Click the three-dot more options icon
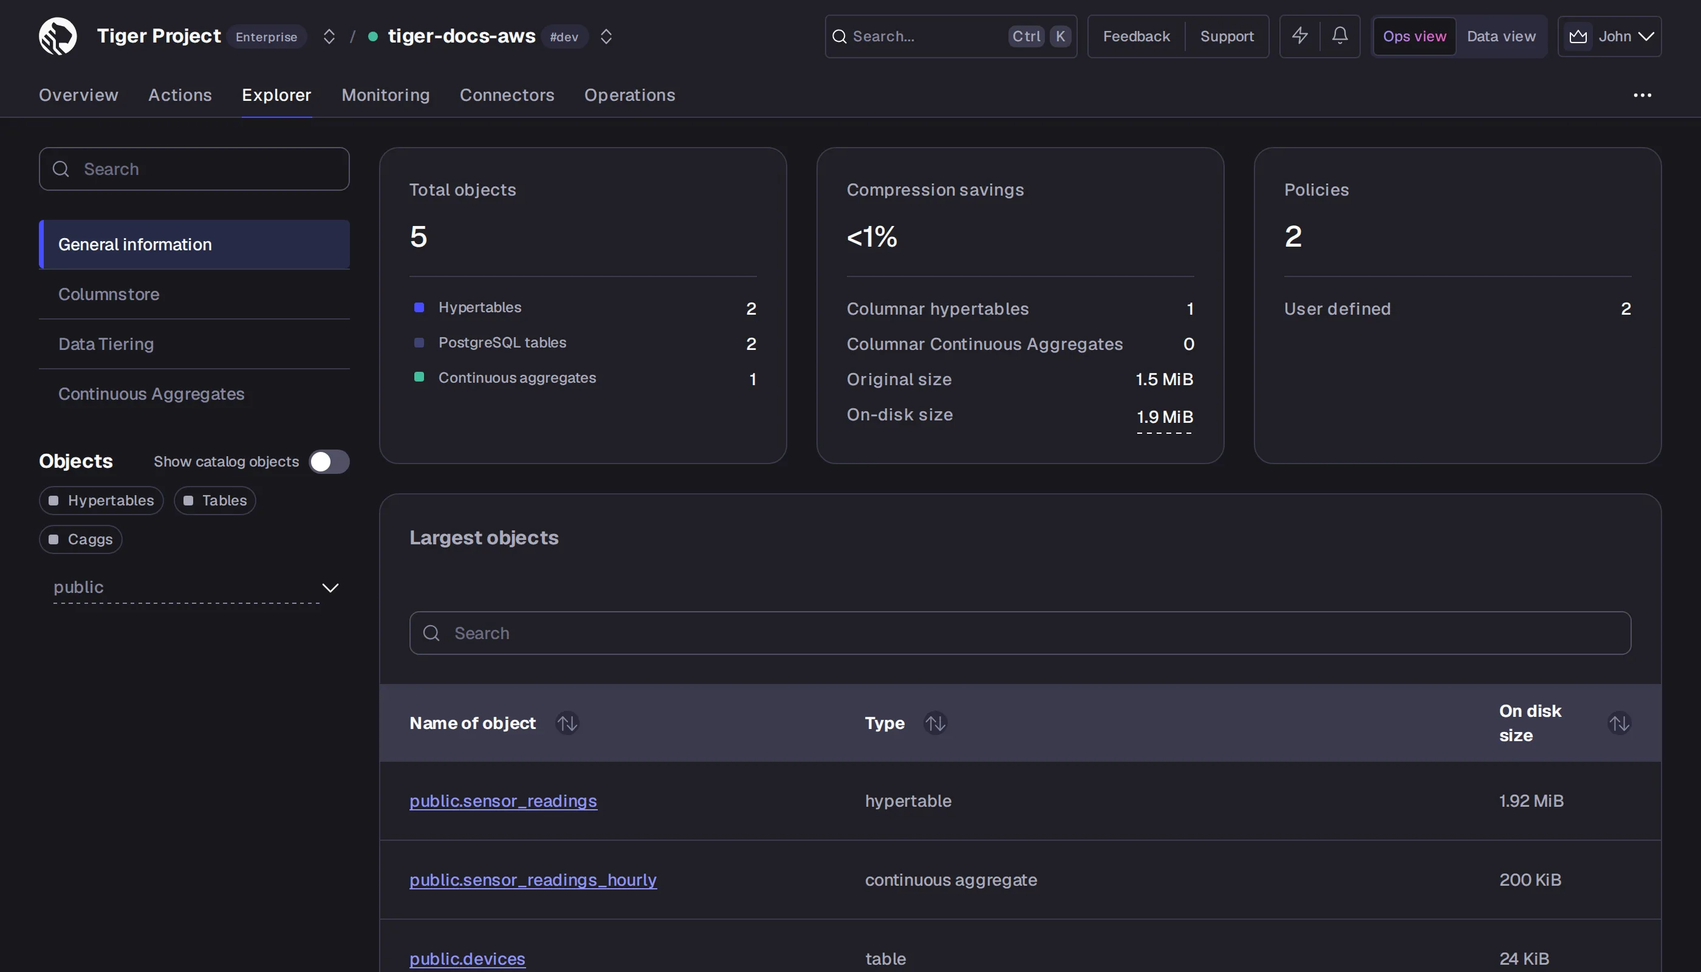Image resolution: width=1701 pixels, height=972 pixels. pyautogui.click(x=1642, y=95)
